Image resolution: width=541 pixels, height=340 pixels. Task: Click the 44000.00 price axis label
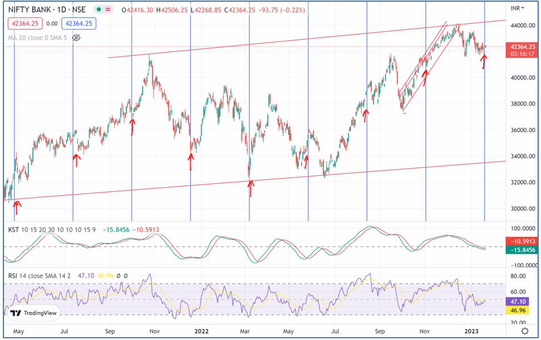[x=523, y=26]
